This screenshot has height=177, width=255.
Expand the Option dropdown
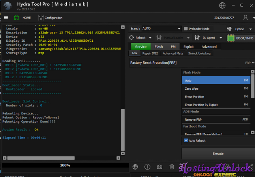tap(241, 29)
